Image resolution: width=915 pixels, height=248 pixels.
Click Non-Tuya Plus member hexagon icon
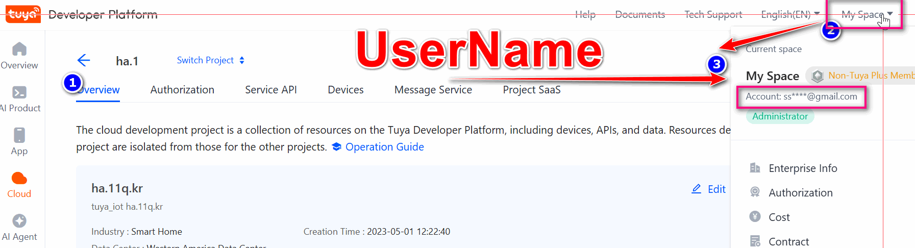[818, 76]
